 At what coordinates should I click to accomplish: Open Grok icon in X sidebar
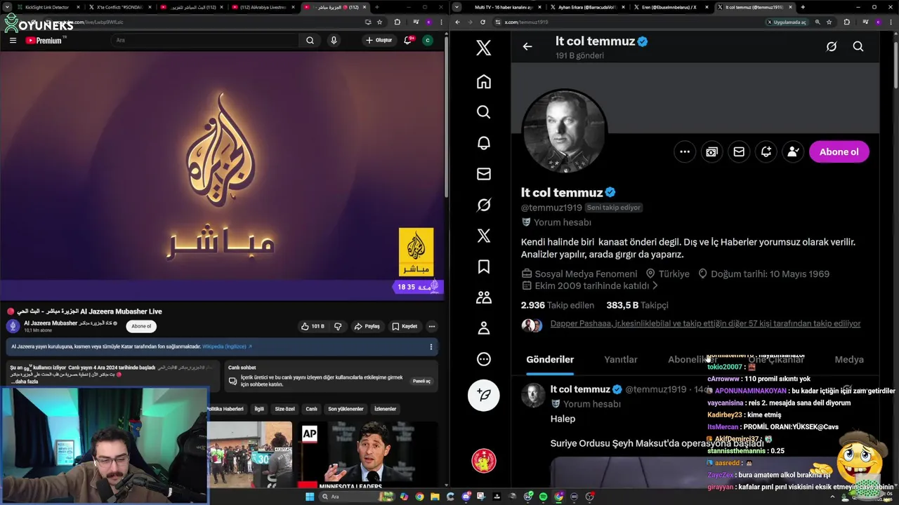point(483,205)
